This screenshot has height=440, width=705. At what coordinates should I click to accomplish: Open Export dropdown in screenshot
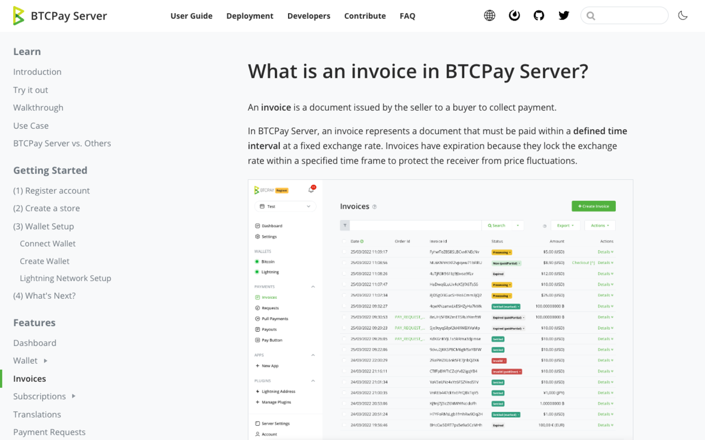566,225
